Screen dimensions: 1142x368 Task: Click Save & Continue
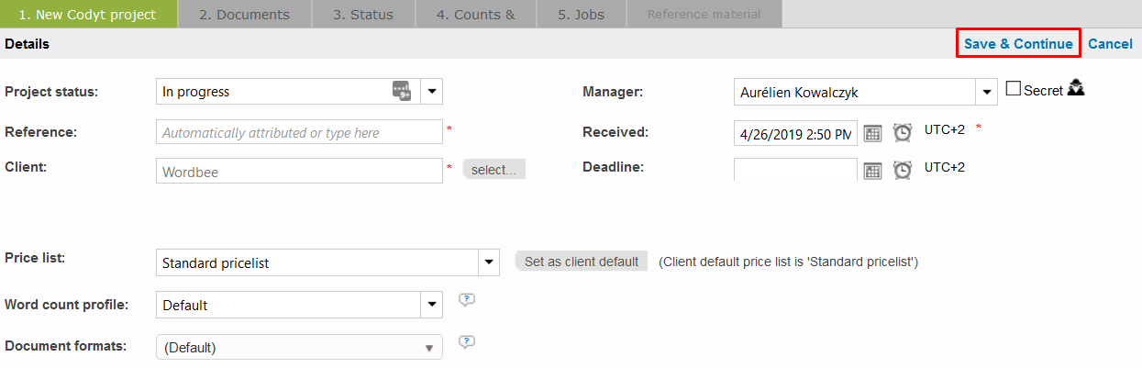pyautogui.click(x=1018, y=44)
